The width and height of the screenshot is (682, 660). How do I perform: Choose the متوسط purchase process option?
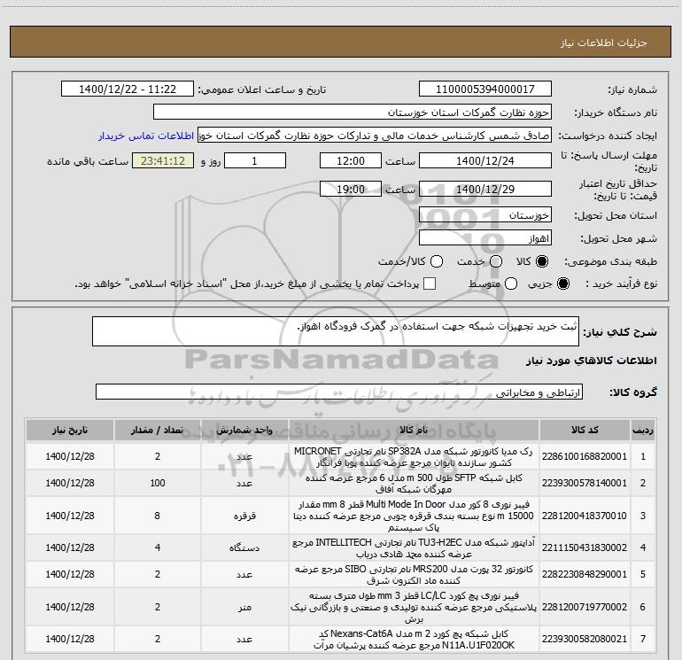(x=511, y=283)
